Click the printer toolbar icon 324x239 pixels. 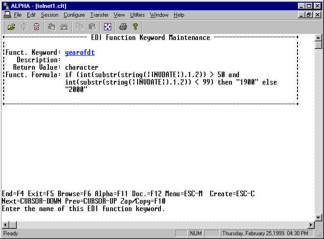click(123, 27)
